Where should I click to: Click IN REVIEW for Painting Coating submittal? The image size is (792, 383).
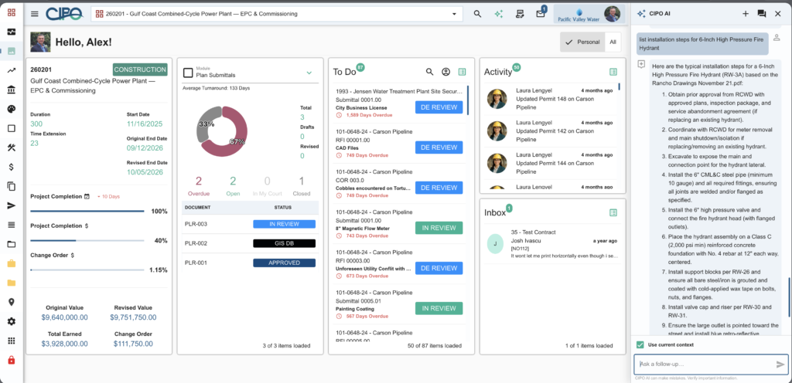point(439,308)
